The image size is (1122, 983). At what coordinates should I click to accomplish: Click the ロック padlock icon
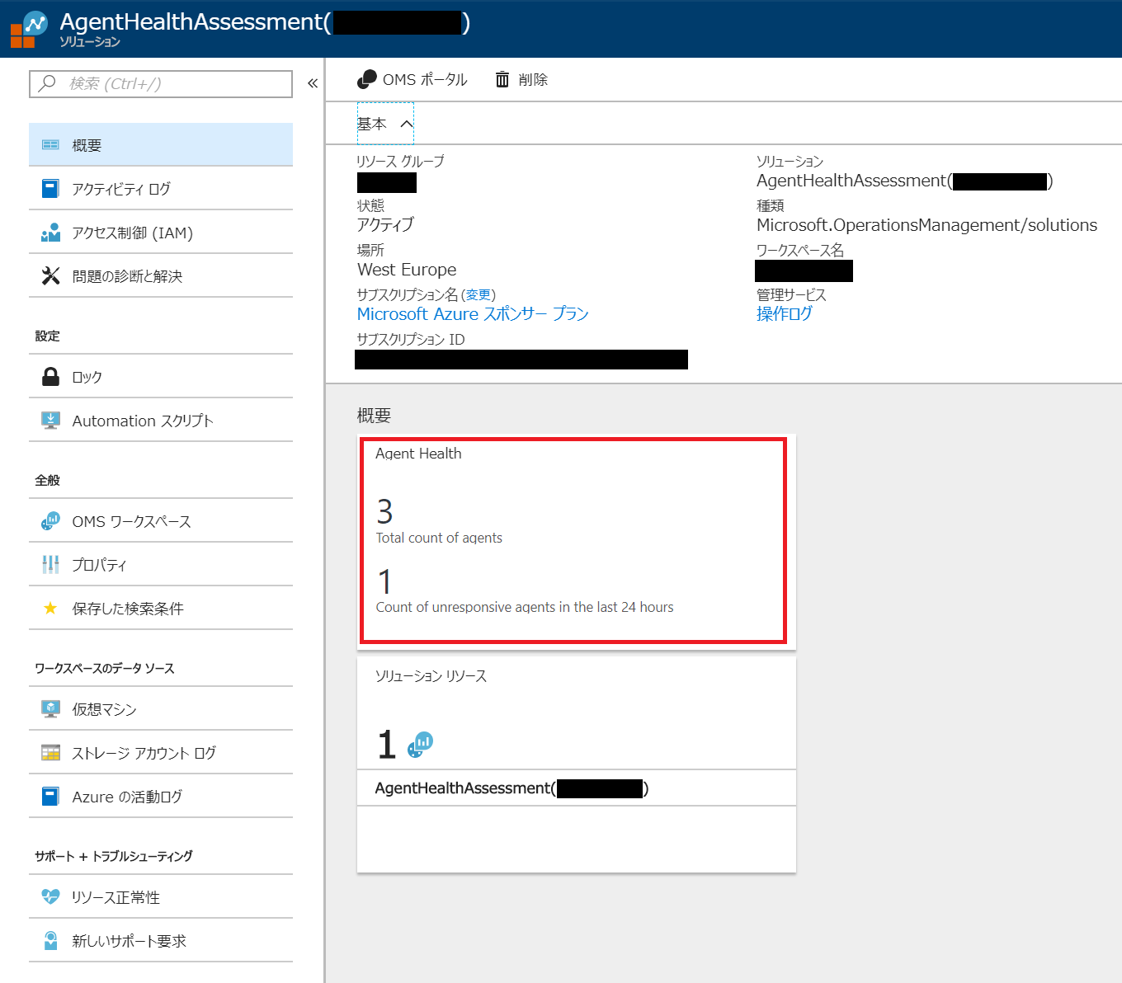50,376
